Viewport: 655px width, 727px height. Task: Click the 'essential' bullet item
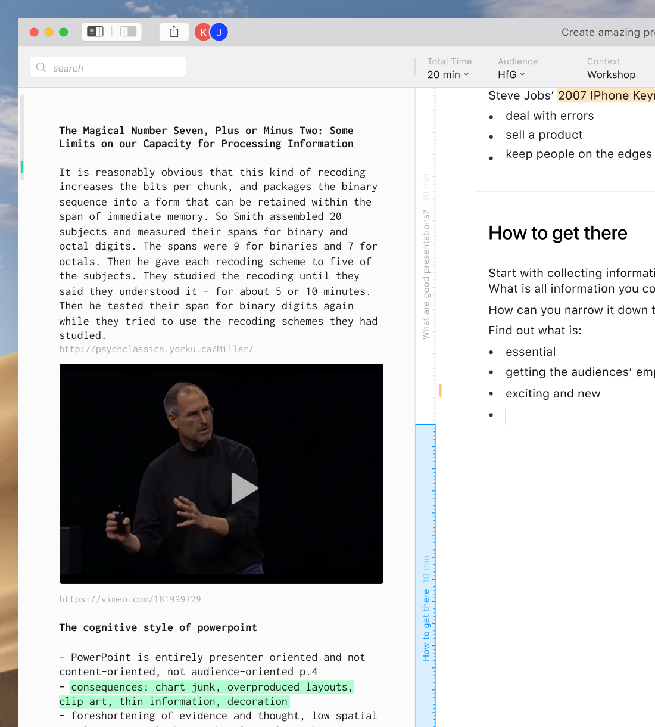point(531,352)
